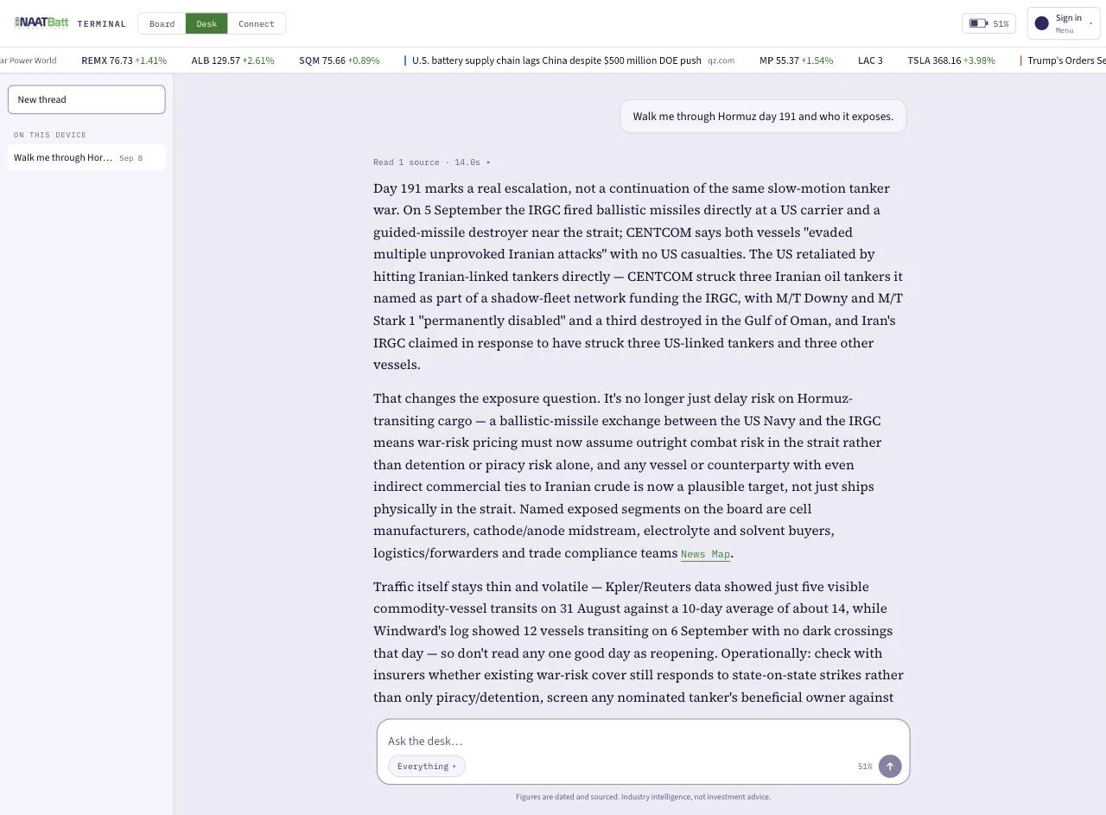The width and height of the screenshot is (1106, 815).
Task: Click the SQM 75.66 ticker quote
Action: pos(339,60)
